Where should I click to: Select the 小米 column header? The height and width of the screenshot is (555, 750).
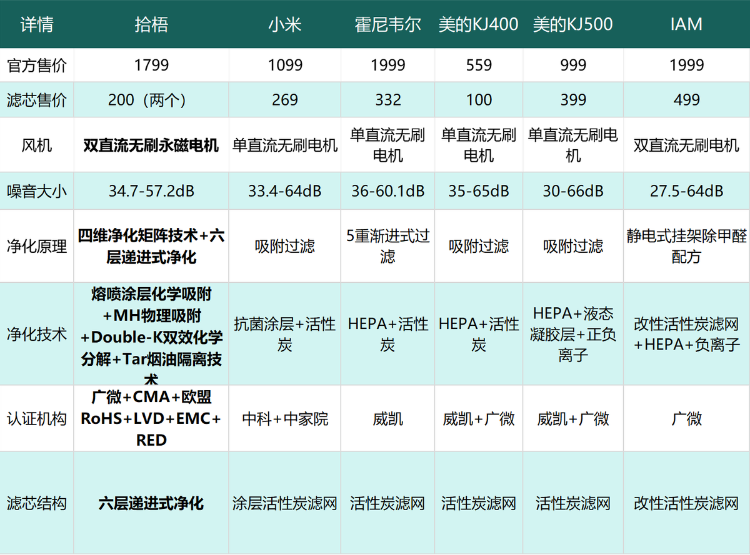pyautogui.click(x=285, y=24)
